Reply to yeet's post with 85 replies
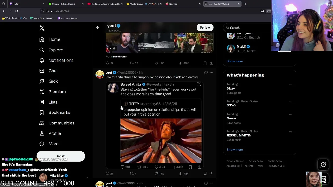The height and width of the screenshot is (187, 333). point(110,173)
